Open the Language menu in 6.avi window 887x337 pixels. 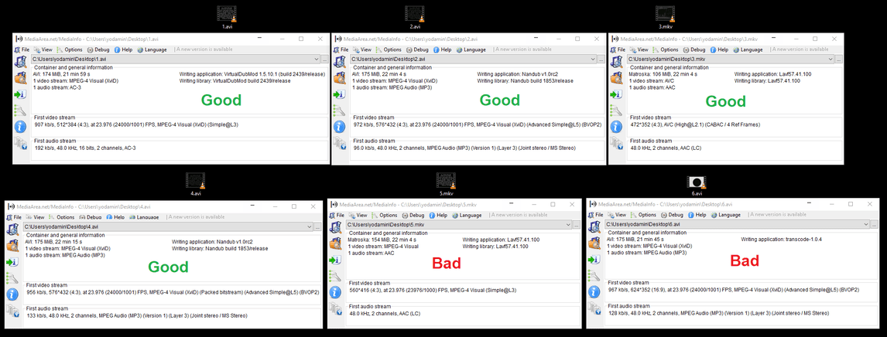point(725,215)
